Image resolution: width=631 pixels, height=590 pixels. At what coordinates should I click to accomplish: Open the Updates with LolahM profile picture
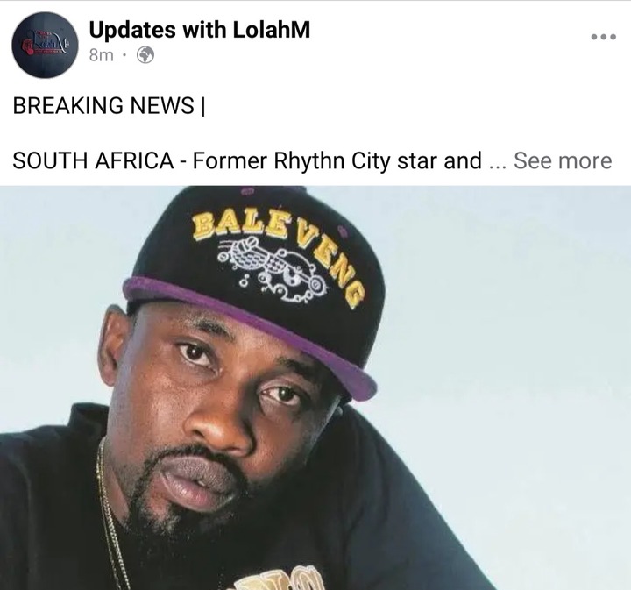[x=45, y=45]
